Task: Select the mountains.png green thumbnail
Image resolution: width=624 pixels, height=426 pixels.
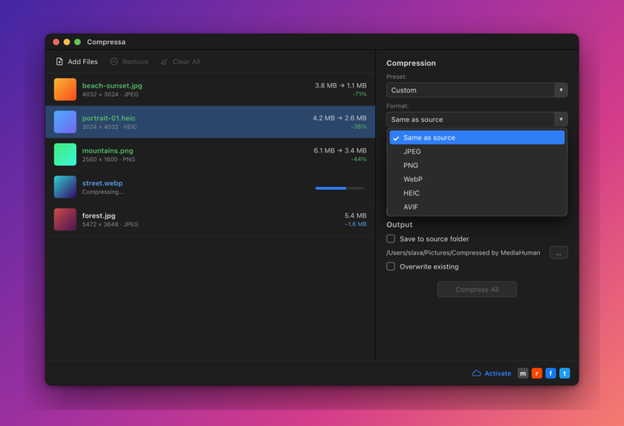Action: pos(65,154)
